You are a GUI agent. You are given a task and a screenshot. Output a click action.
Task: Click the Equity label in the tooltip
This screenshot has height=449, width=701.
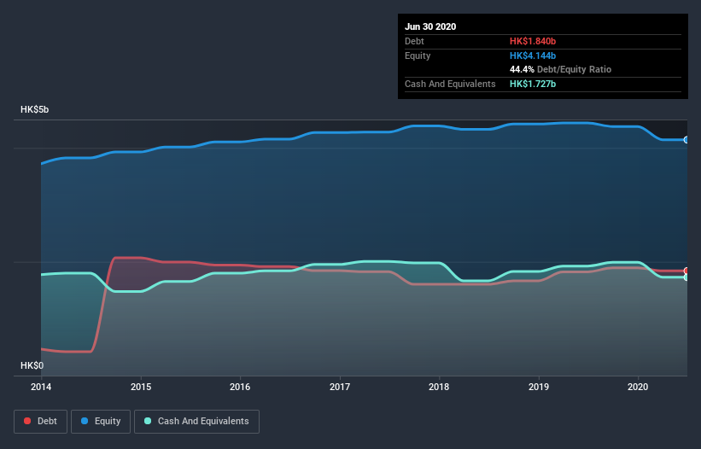pos(418,55)
